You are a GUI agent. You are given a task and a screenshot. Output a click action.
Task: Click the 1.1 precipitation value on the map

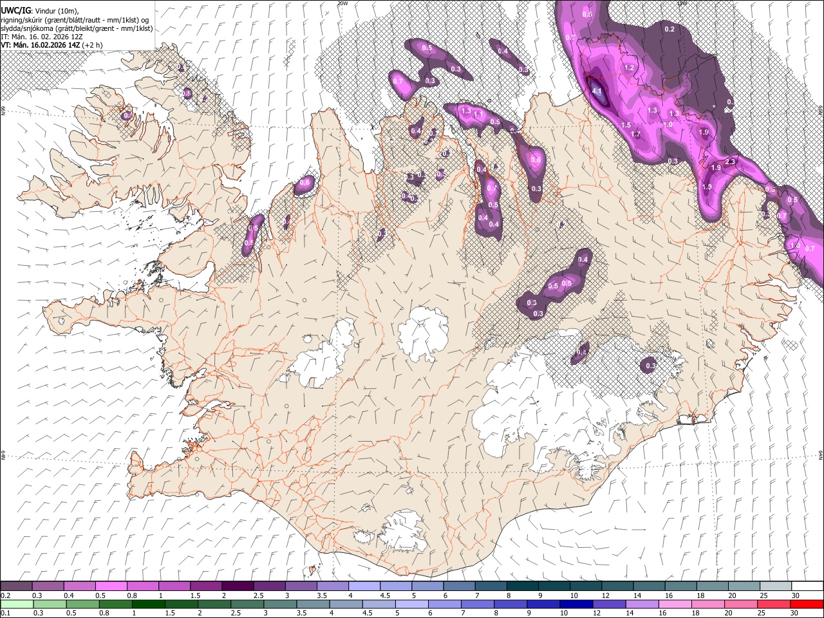tap(478, 115)
